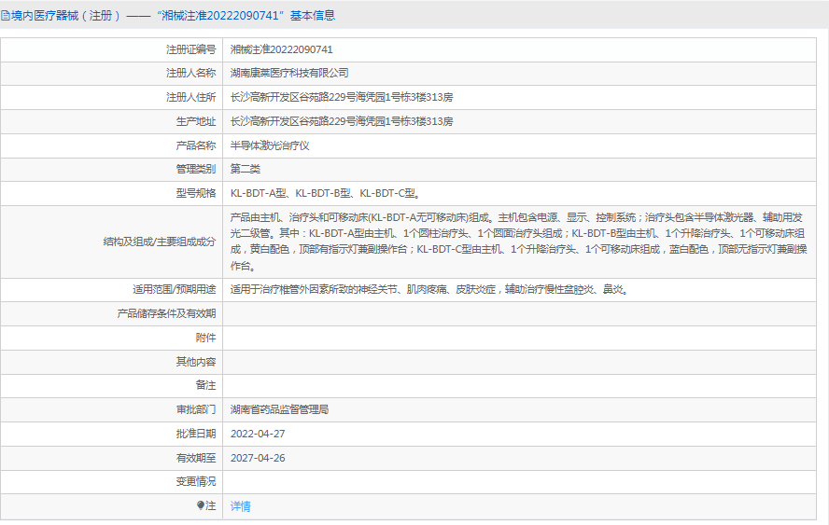The height and width of the screenshot is (525, 829).
Task: Click the 附件 label
Action: (205, 338)
